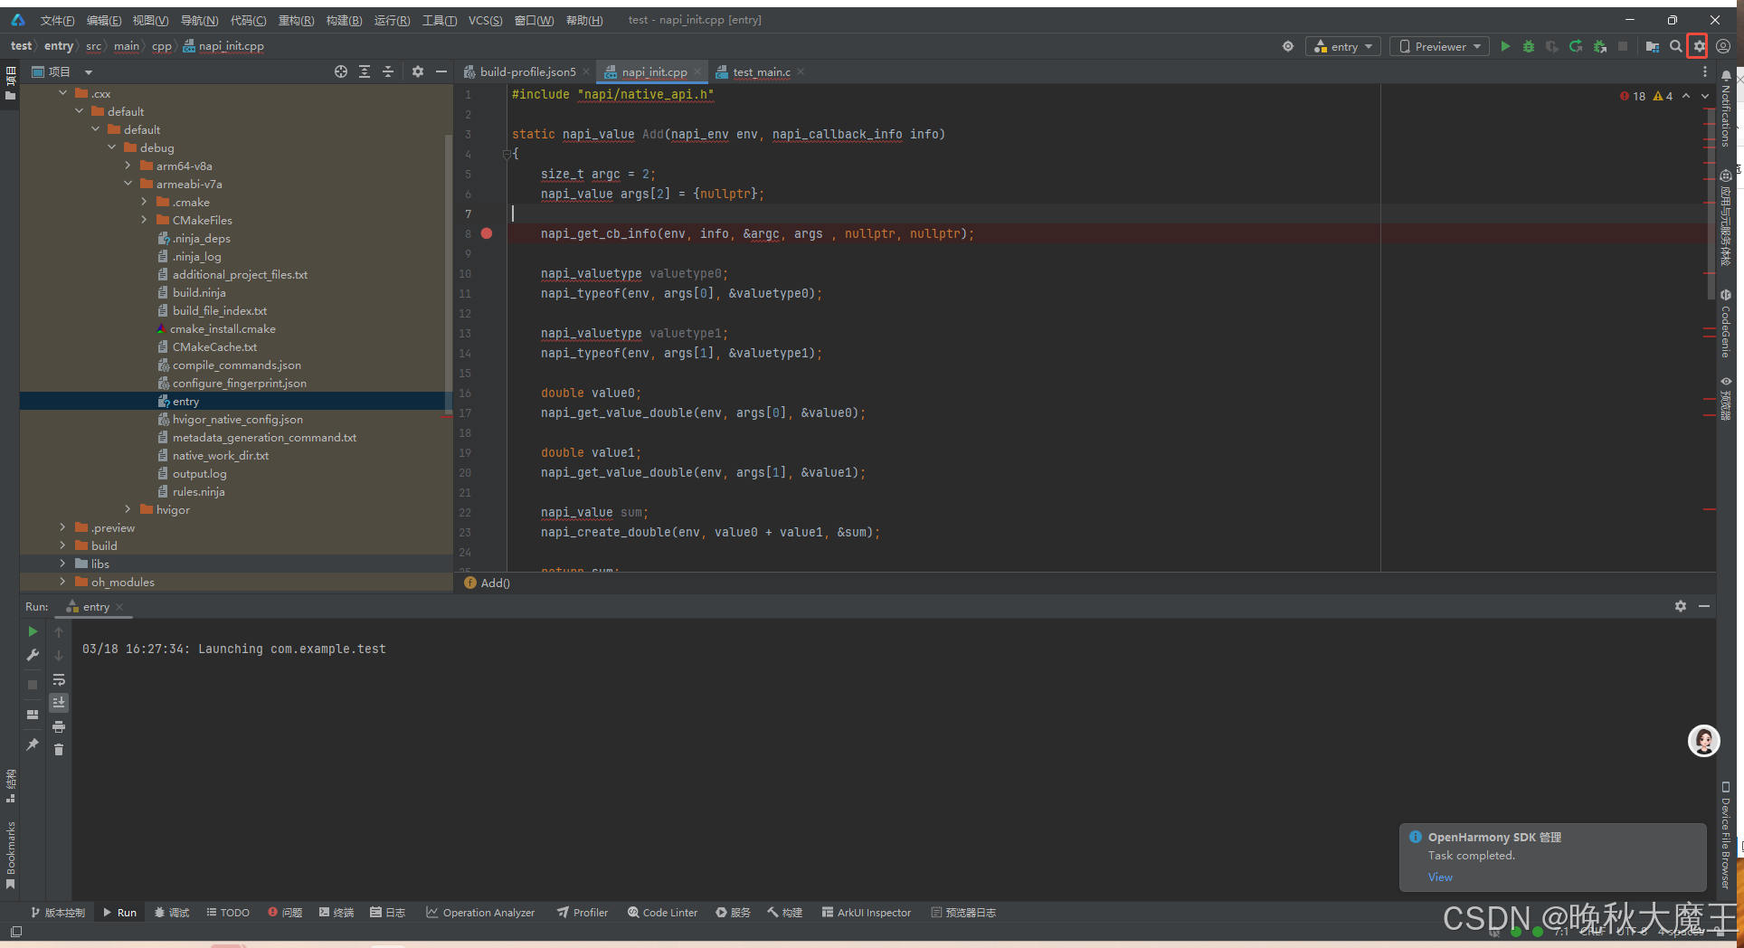Image resolution: width=1744 pixels, height=948 pixels.
Task: Attach debugger to process icon
Action: pyautogui.click(x=1599, y=46)
